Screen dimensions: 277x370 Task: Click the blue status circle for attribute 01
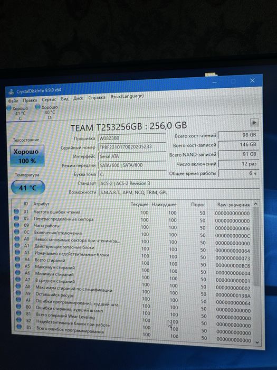pyautogui.click(x=16, y=211)
